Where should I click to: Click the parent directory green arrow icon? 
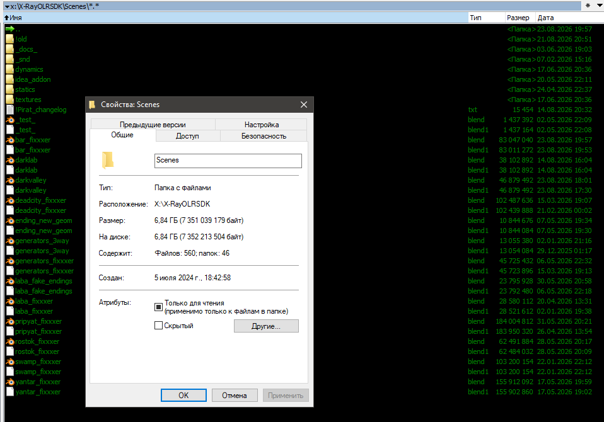[9, 29]
